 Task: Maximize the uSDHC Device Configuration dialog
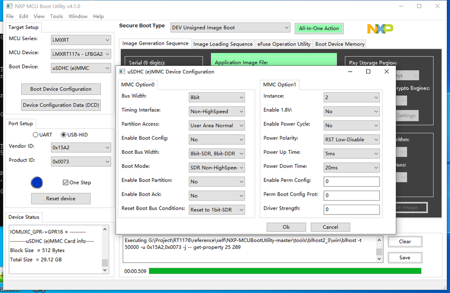click(368, 72)
